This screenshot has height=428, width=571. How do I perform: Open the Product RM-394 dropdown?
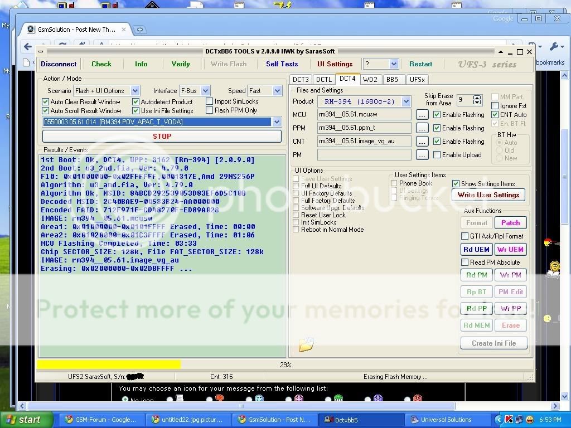pyautogui.click(x=406, y=101)
